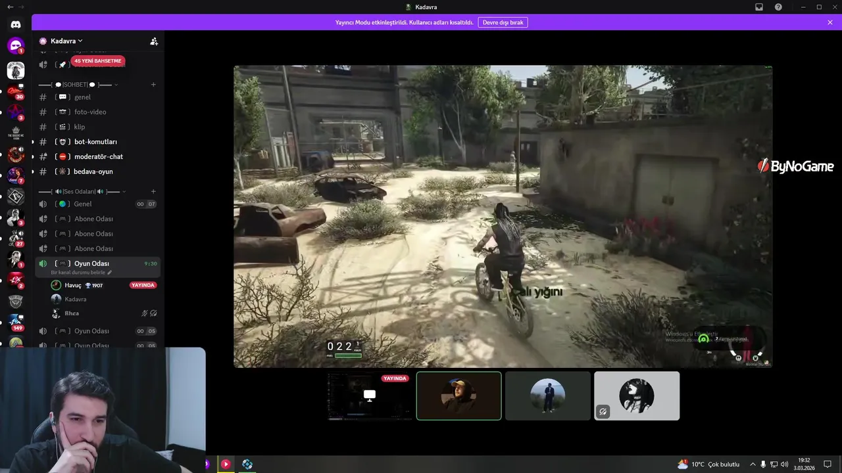Add a channel to the SOHBET category

click(153, 84)
